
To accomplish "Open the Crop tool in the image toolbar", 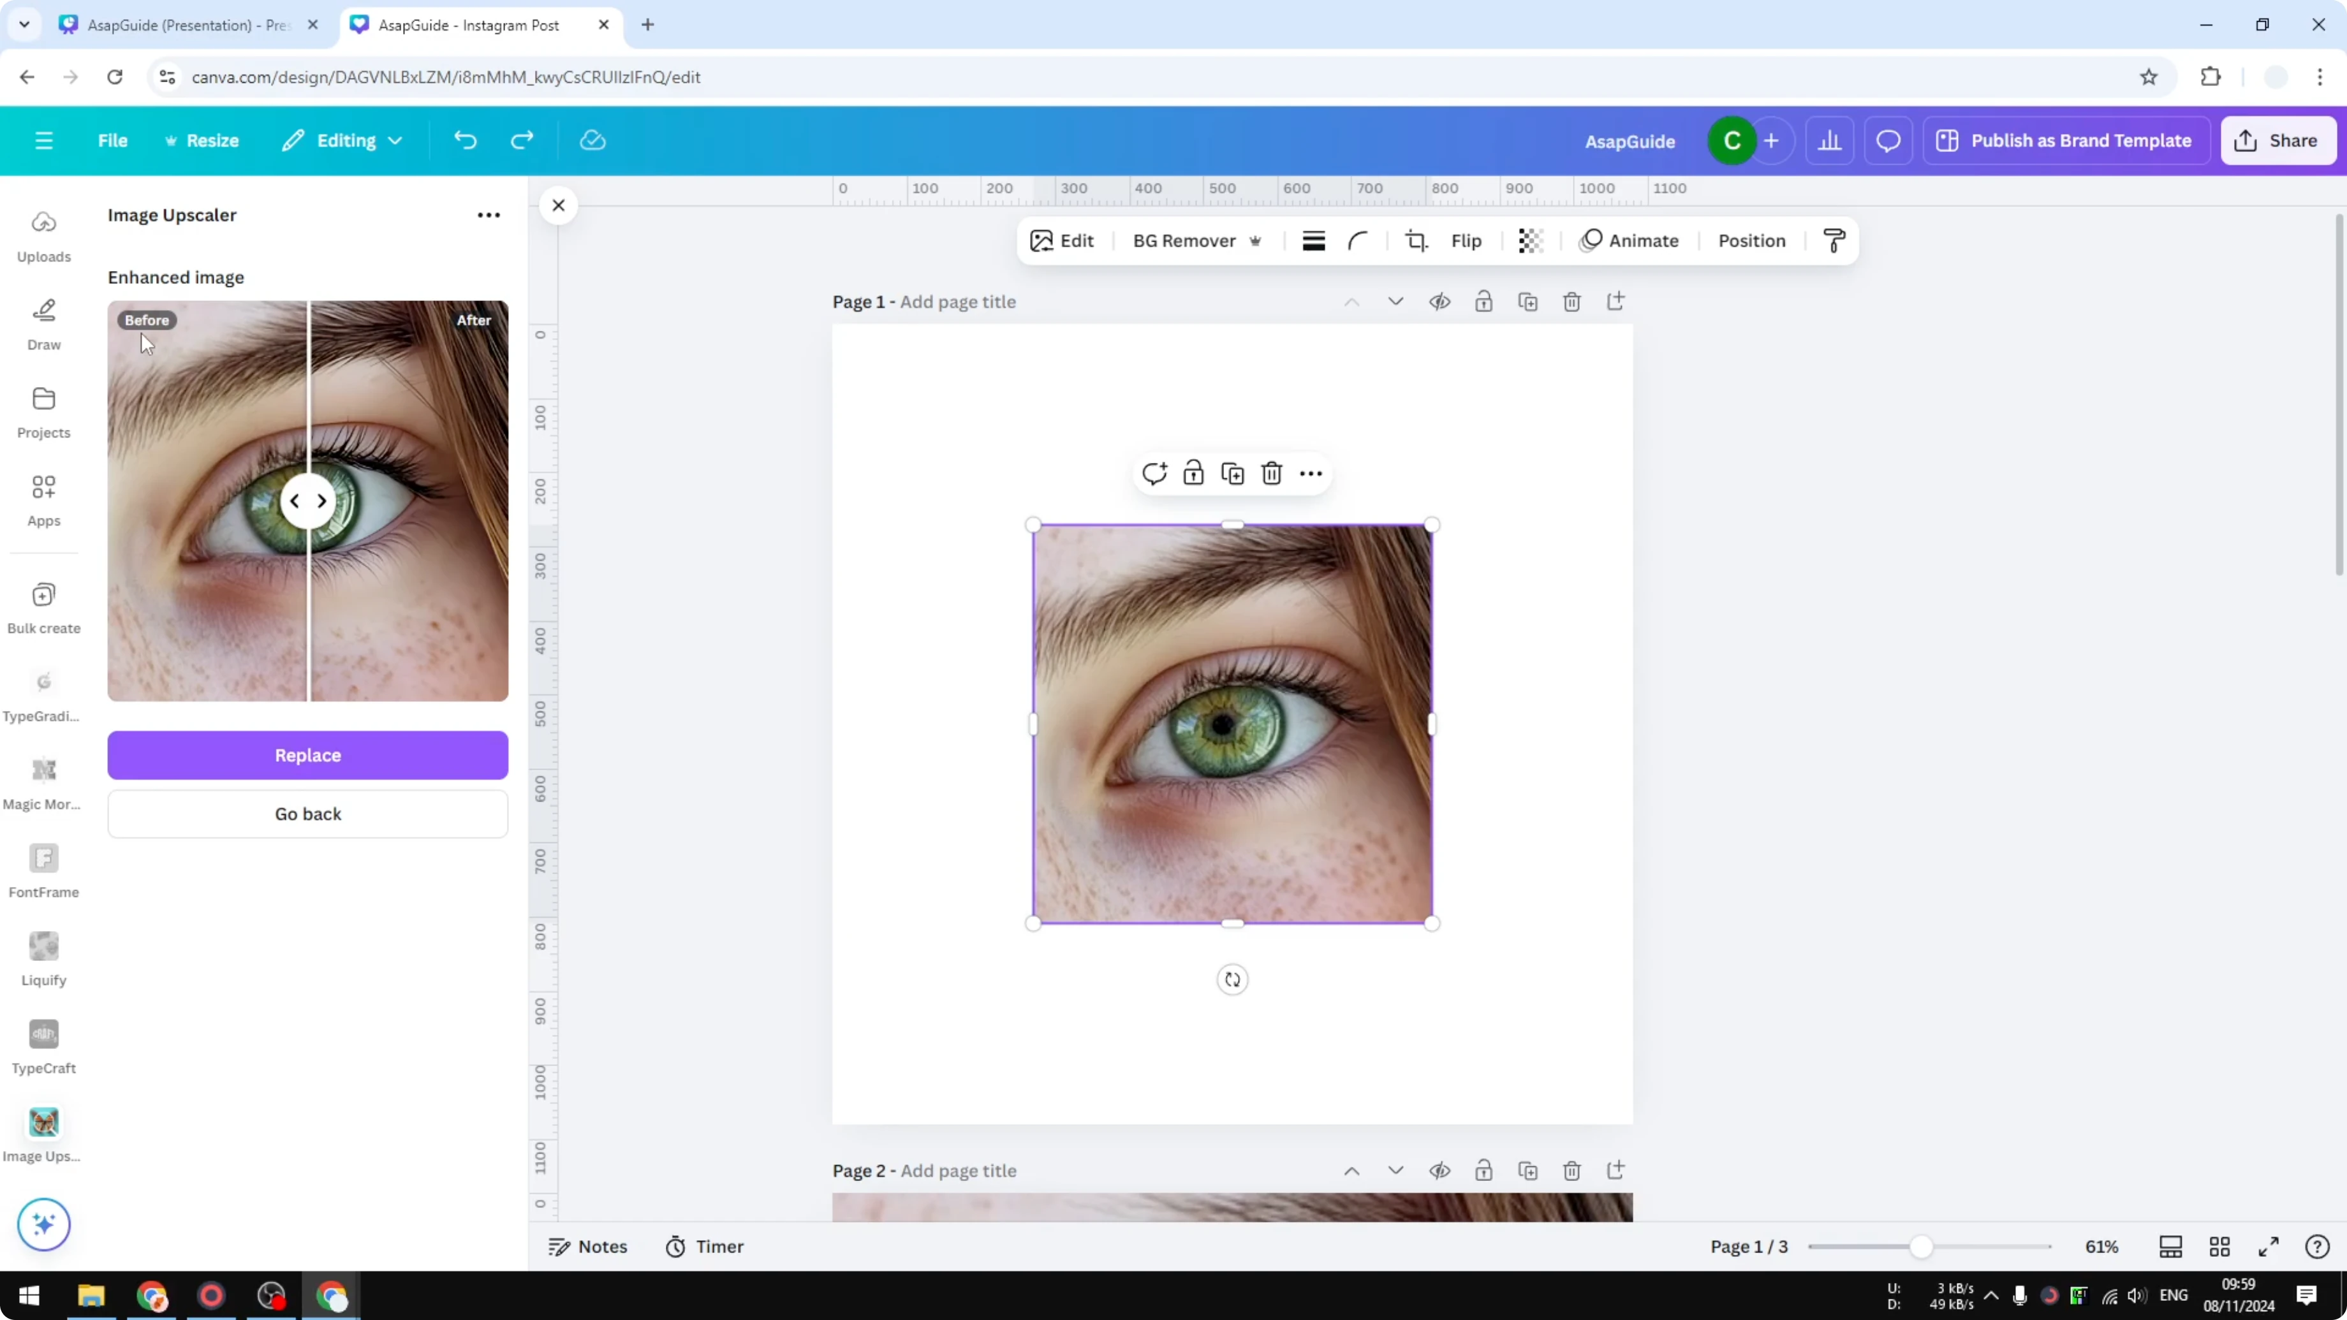I will (x=1416, y=240).
